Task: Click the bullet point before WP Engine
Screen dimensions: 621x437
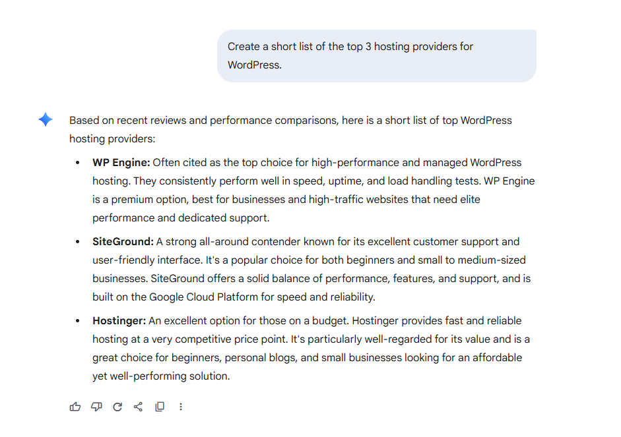Action: tap(78, 163)
